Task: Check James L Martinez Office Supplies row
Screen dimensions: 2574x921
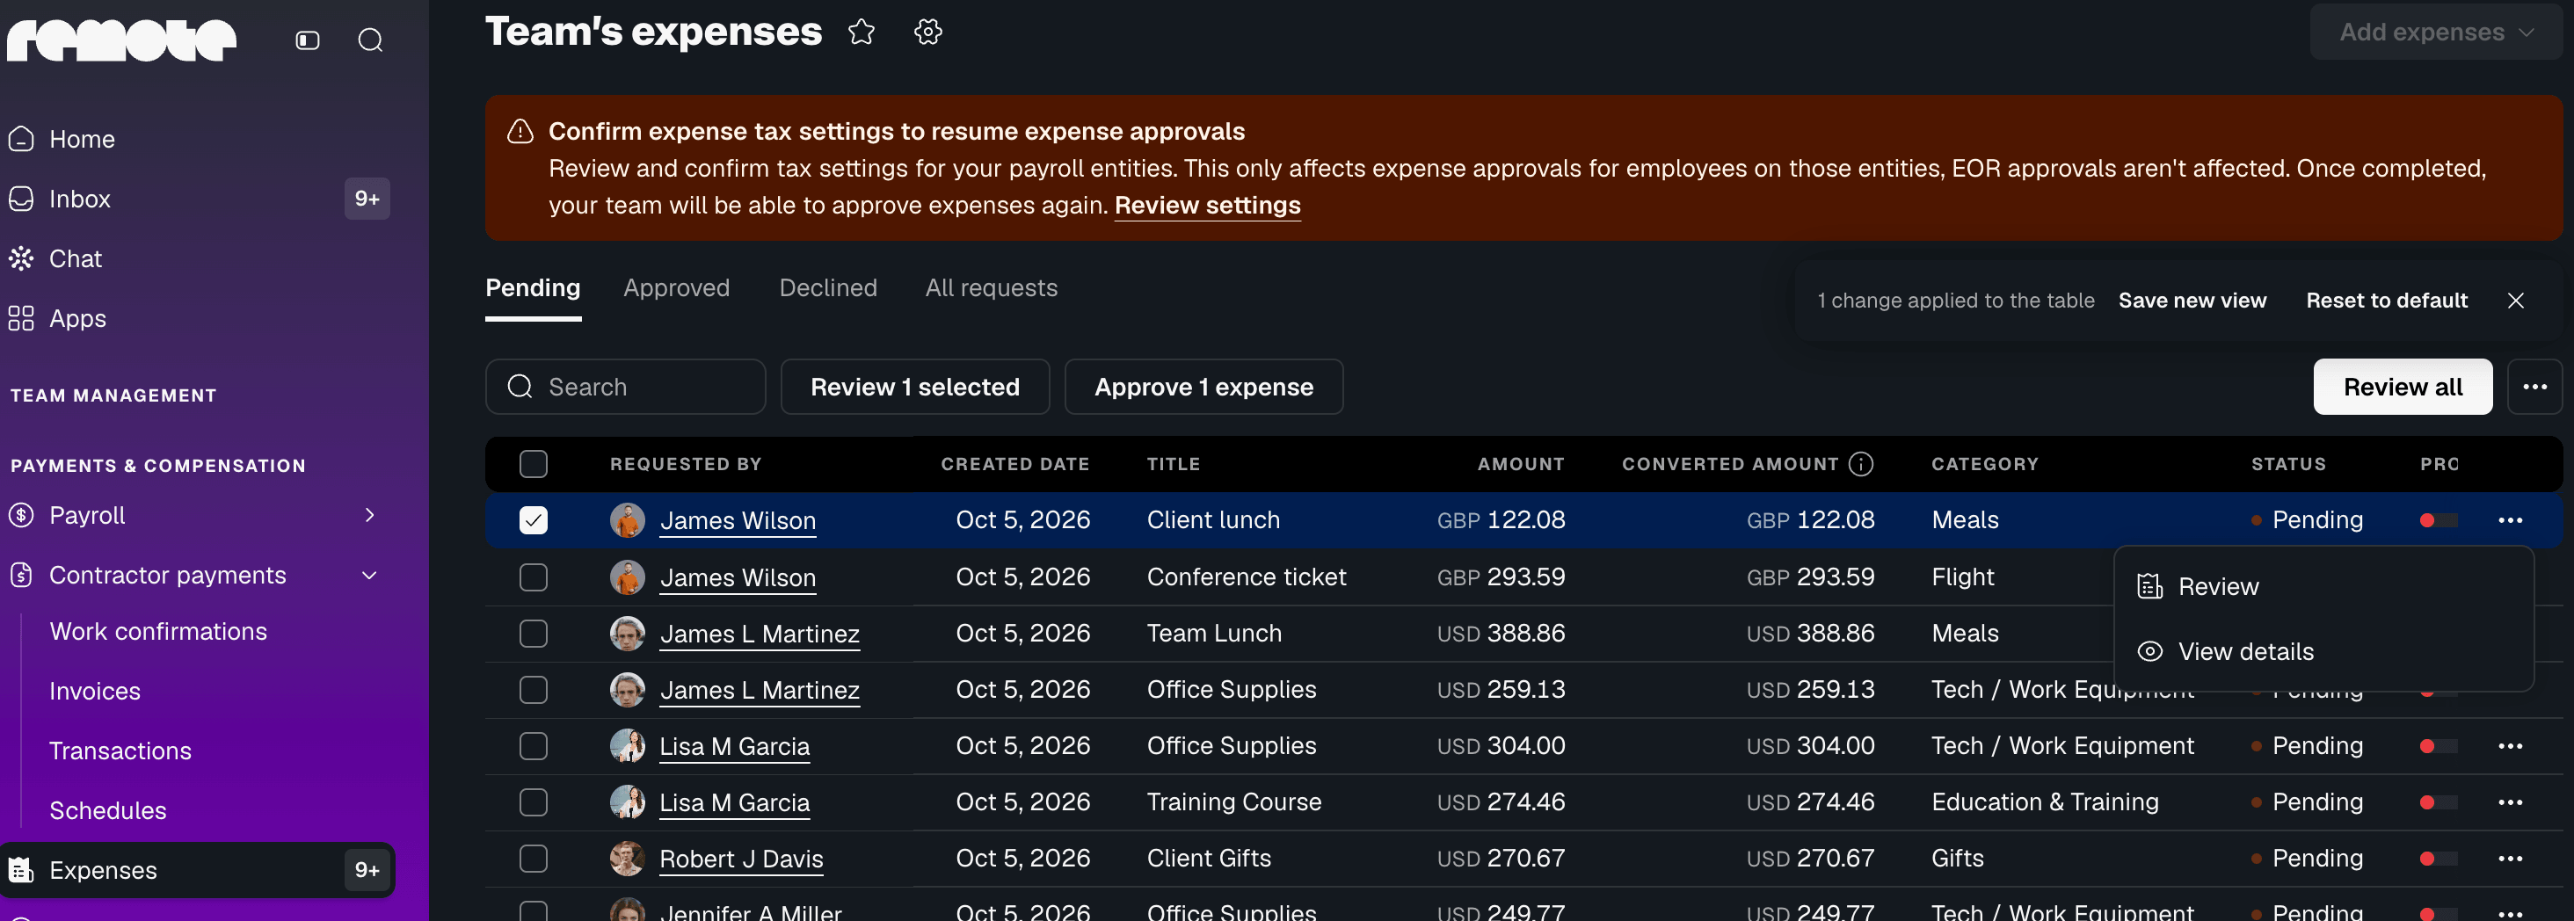Action: pos(534,689)
